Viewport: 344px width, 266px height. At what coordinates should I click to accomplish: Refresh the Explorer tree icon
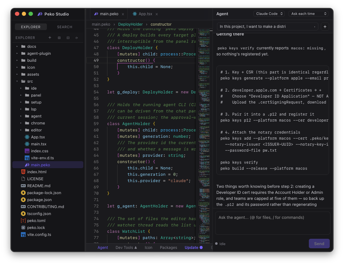pyautogui.click(x=77, y=38)
